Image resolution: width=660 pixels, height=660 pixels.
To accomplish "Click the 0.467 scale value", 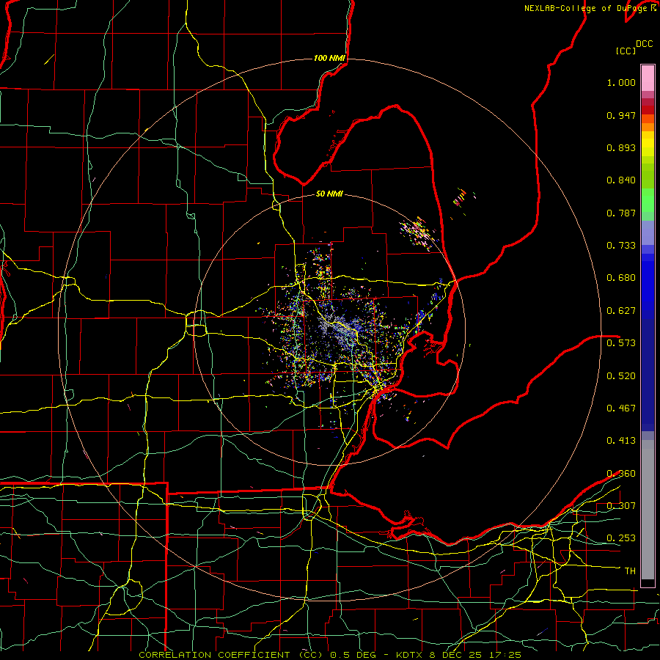I will tap(621, 408).
